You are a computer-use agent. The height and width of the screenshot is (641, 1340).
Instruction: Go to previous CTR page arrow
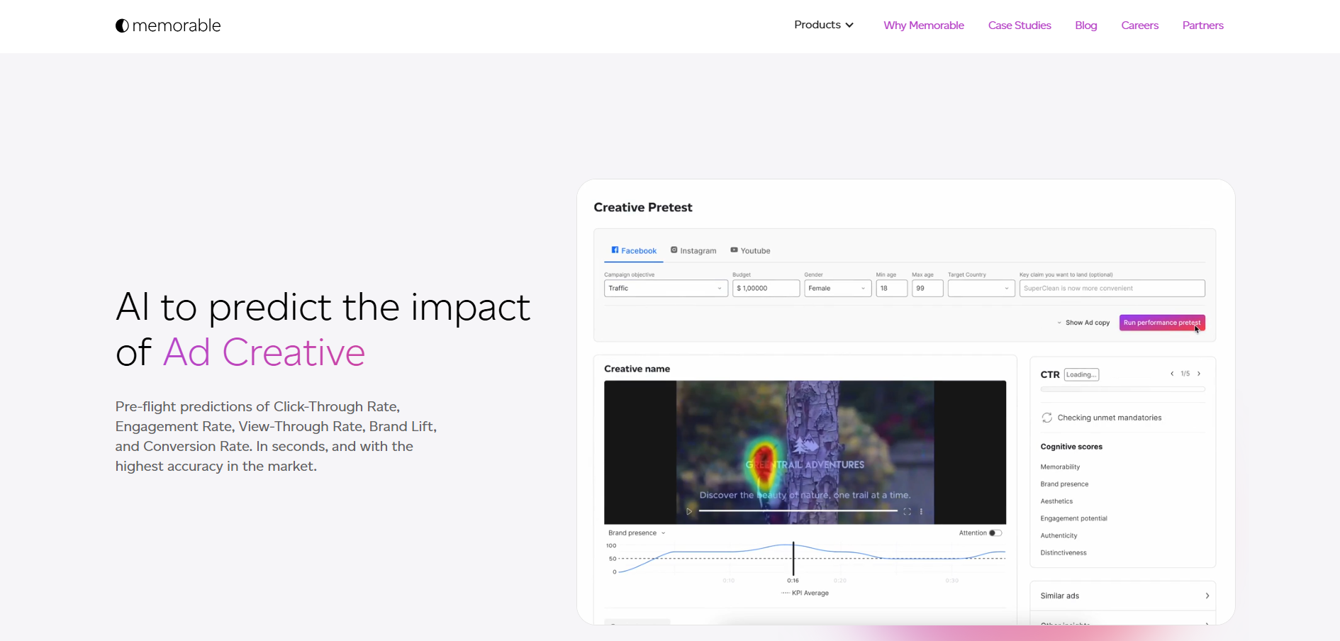coord(1172,374)
